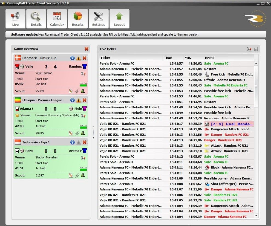Click the Ethiopia flag icon
Image resolution: width=271 pixels, height=226 pixels.
click(18, 100)
